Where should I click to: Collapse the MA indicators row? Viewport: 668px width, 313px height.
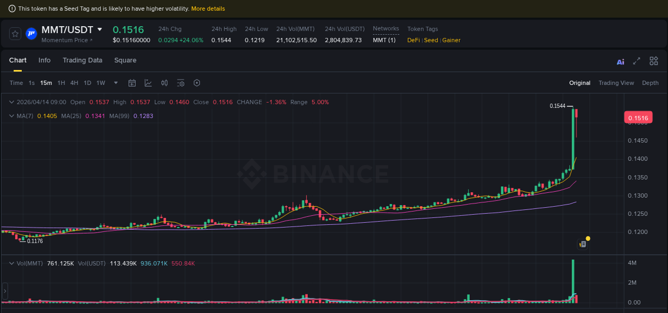[x=11, y=116]
